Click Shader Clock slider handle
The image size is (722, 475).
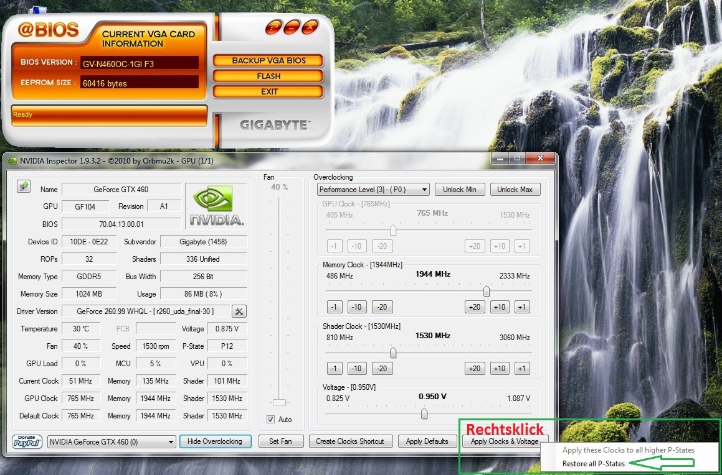click(x=393, y=353)
